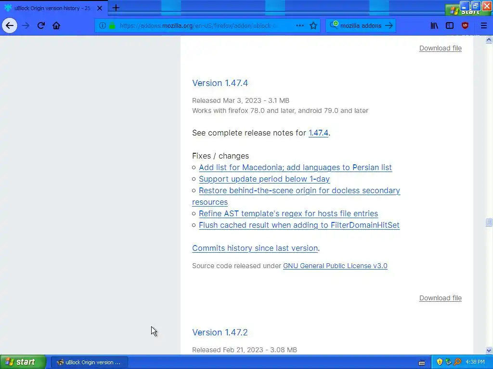Click the on-screen keyboard tray icon

point(422,362)
